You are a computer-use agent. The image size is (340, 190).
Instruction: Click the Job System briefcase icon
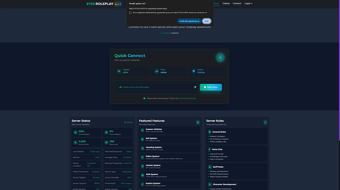[x=142, y=139]
